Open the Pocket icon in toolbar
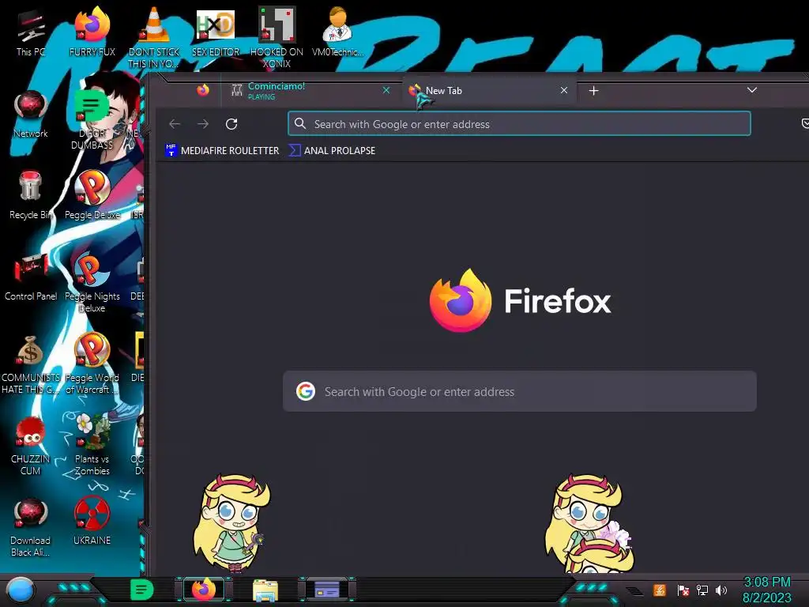Viewport: 809px width, 607px height. (804, 123)
